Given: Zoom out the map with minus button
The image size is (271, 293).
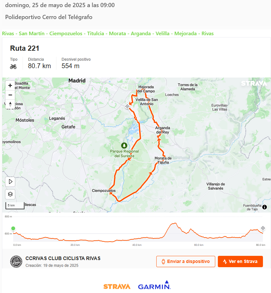Looking at the screenshot, I should (10, 95).
